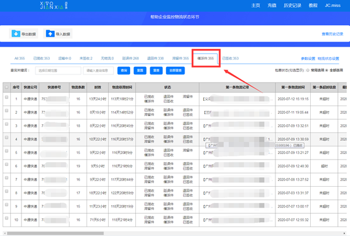Switch to the 退回件:338 tab
Screen dimensions: 350x236
point(155,59)
